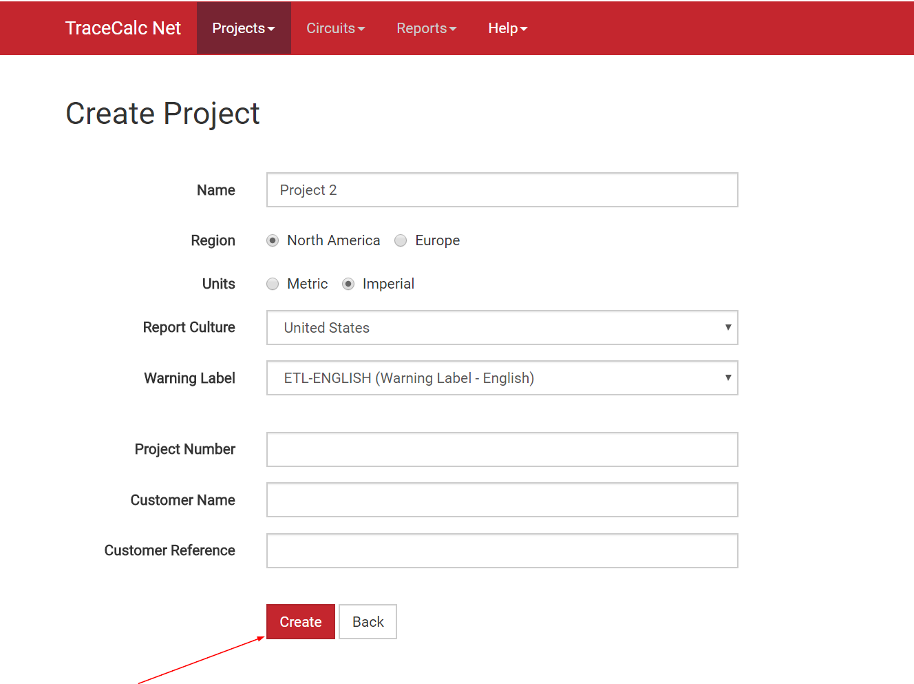Open the Reports menu in navbar
The image size is (914, 684).
point(426,28)
